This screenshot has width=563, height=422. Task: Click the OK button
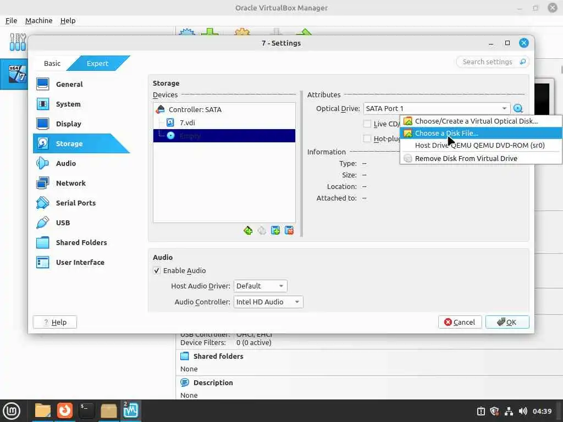(x=507, y=322)
